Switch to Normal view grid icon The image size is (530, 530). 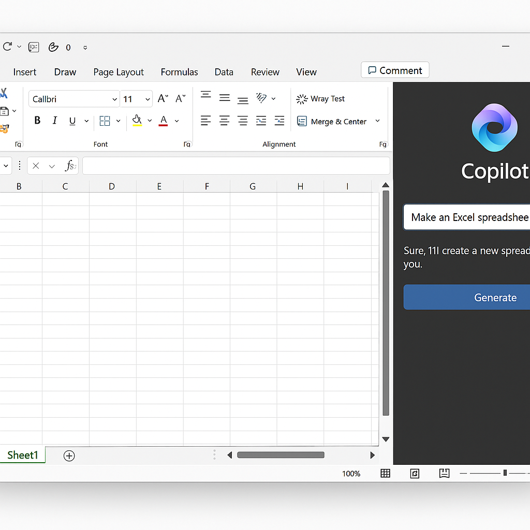pyautogui.click(x=385, y=473)
